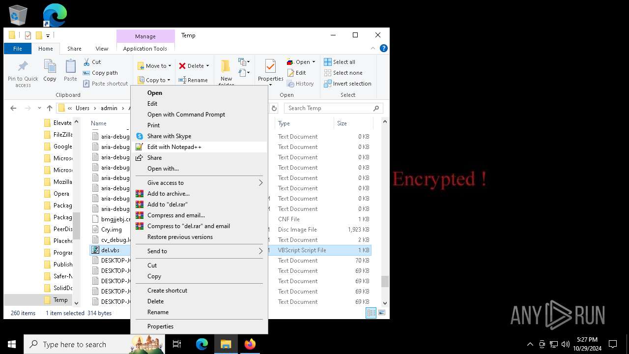Switch to the Share ribbon tab
Screen dimensions: 629x354
(x=74, y=49)
